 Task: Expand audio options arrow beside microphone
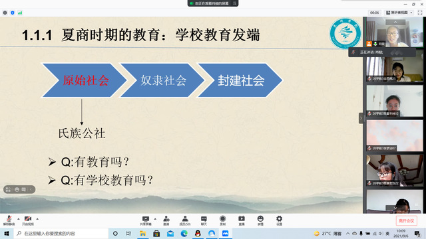[x=19, y=218]
